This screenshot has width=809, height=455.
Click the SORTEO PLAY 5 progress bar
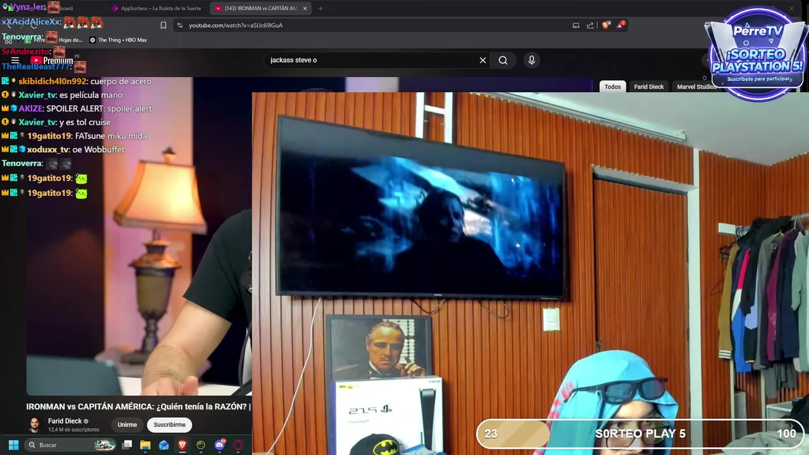640,434
